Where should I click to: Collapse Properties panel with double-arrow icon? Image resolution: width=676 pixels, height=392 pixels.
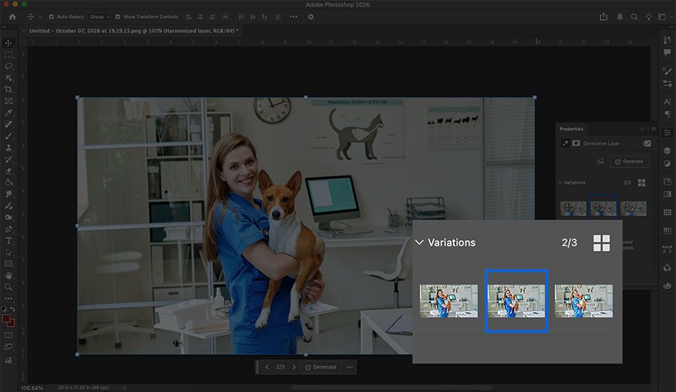[x=643, y=129]
